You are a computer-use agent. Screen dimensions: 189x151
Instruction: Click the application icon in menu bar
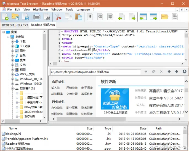(4, 9)
